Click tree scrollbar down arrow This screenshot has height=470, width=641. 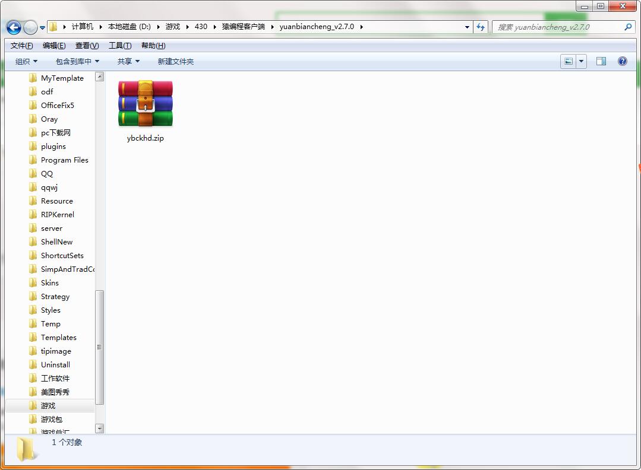(99, 428)
